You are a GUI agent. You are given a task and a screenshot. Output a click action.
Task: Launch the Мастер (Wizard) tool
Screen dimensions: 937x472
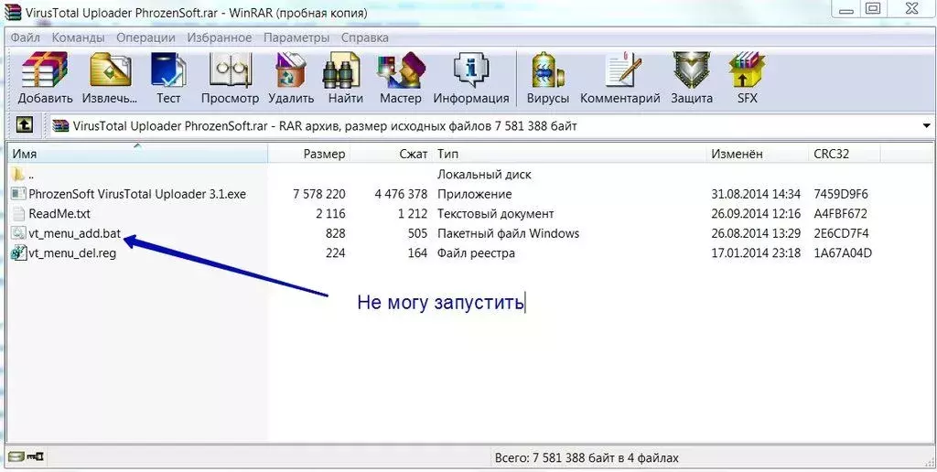401,70
